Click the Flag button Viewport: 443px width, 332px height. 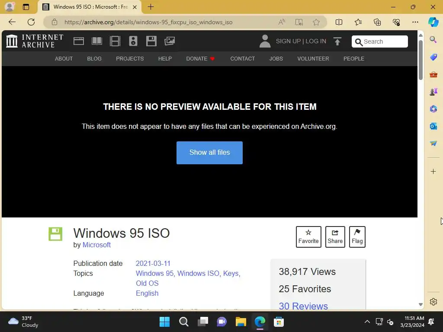[357, 237]
